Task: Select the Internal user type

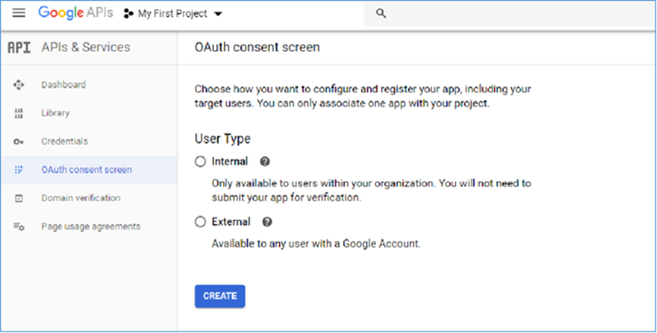Action: (x=201, y=162)
